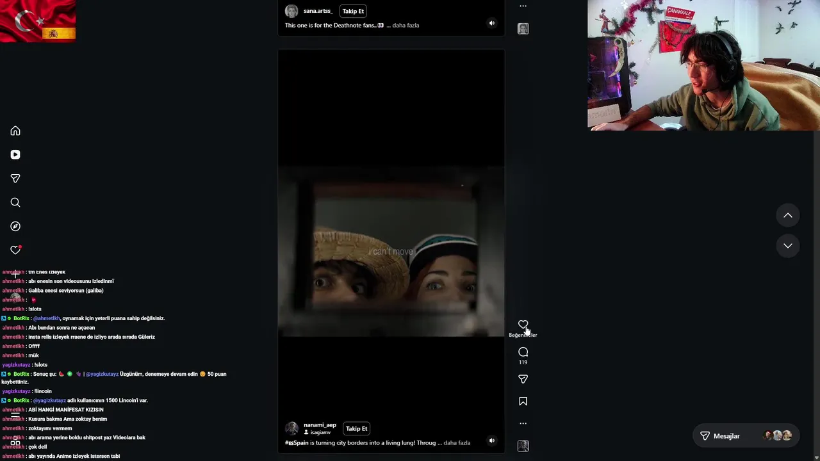Open sana.artss_ profile avatar
This screenshot has height=461, width=820.
(x=291, y=11)
